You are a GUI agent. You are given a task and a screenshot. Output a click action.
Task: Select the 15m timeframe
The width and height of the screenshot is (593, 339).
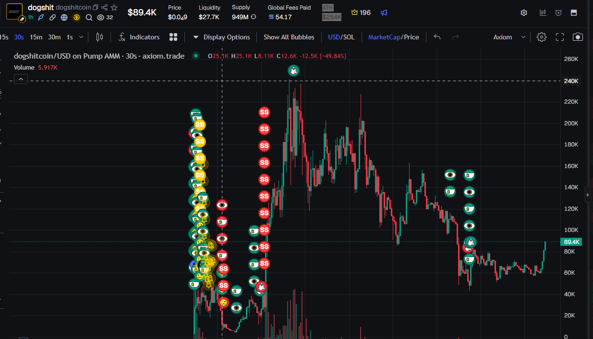36,37
